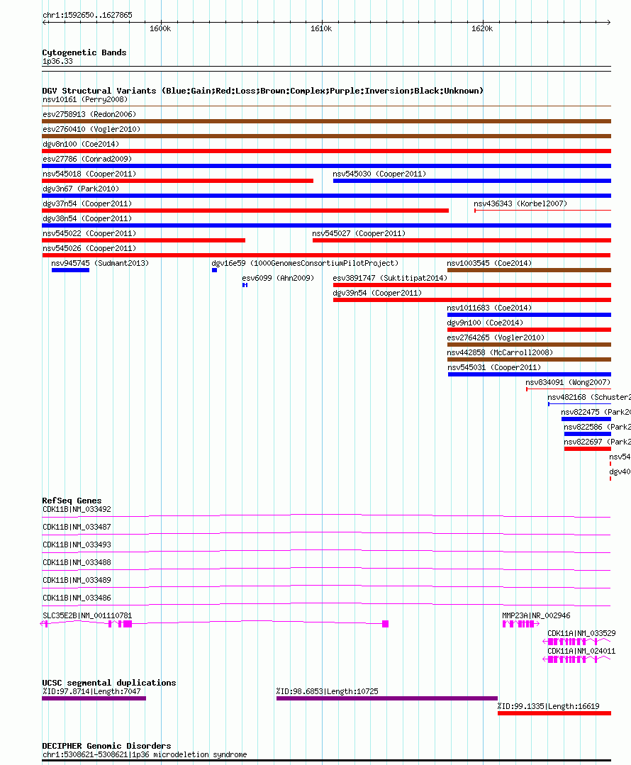Click the 1610k ruler position label
631x765 pixels.
(x=321, y=29)
